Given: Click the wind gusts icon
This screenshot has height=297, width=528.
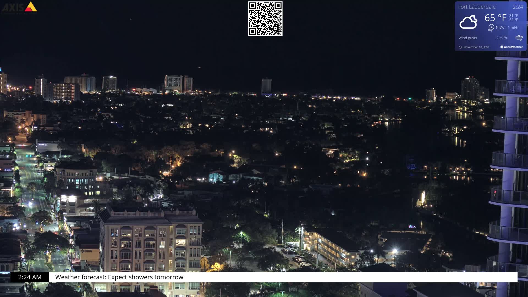Looking at the screenshot, I should [519, 37].
